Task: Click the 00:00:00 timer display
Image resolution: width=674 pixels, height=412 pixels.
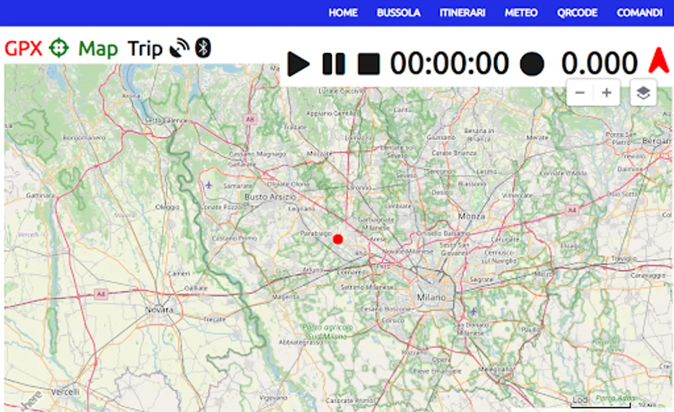Action: click(x=449, y=63)
